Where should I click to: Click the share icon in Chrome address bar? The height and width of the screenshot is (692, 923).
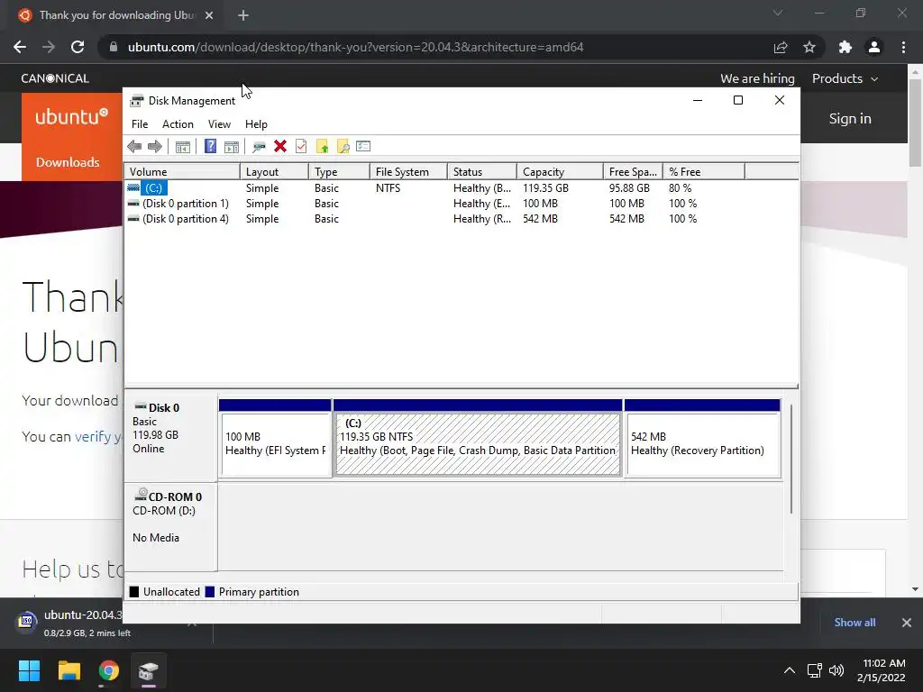(x=781, y=47)
